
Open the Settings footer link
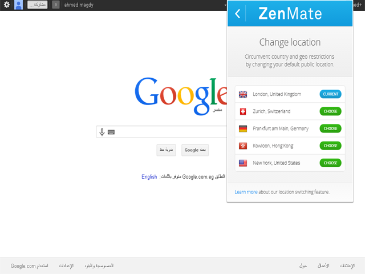(66, 266)
